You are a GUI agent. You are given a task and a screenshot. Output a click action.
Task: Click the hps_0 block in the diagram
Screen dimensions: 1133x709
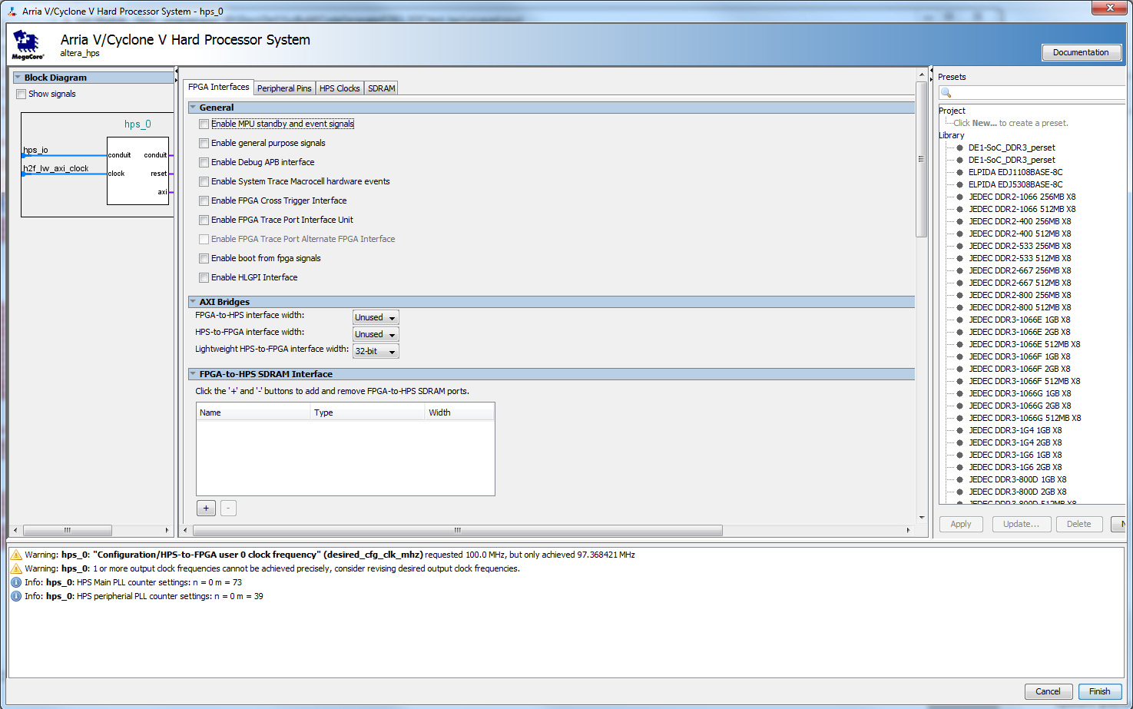coord(137,171)
